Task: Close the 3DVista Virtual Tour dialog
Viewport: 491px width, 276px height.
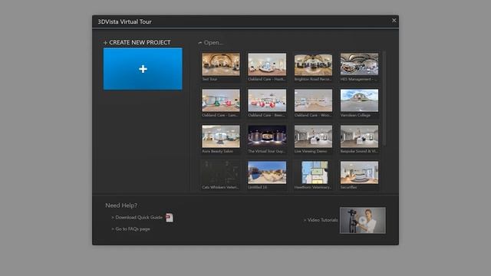Action: [x=394, y=21]
